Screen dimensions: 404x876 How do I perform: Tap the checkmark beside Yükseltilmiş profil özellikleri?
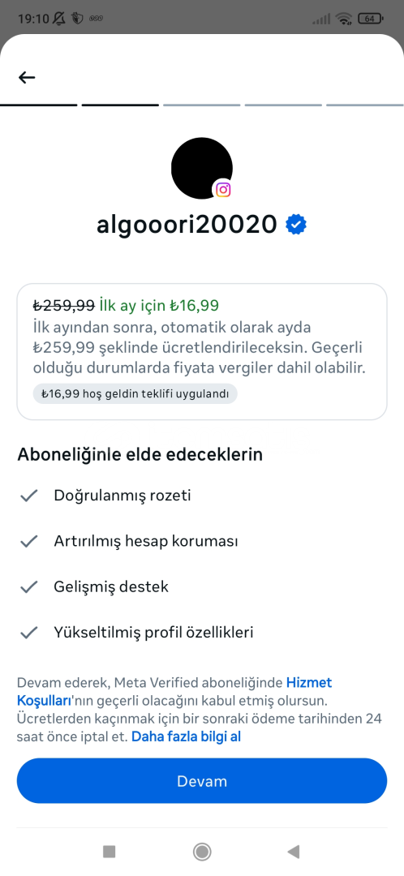(28, 633)
